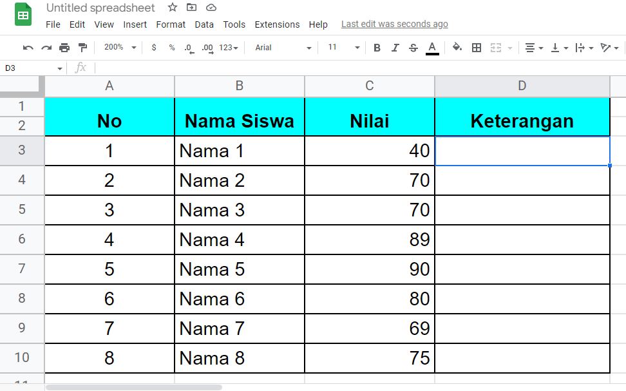This screenshot has width=626, height=391.
Task: Click the cell containing Nama 8
Action: 240,358
